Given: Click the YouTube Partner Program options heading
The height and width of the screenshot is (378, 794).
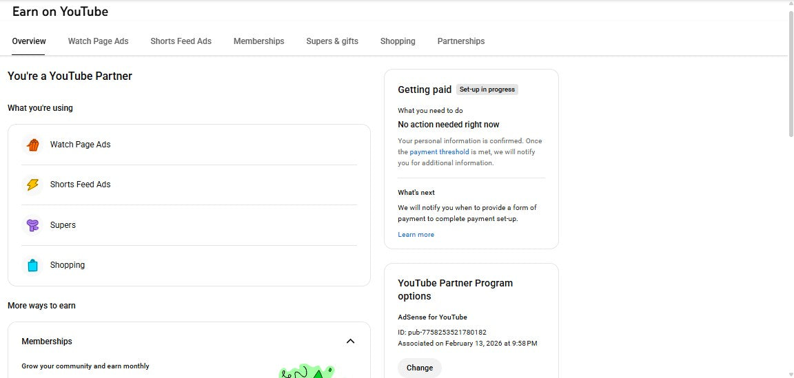Looking at the screenshot, I should point(455,289).
